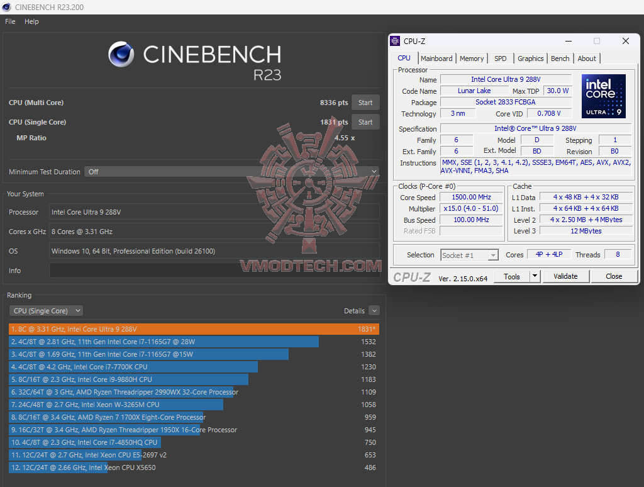644x487 pixels.
Task: Open the Socket #1 selection dropdown
Action: [x=469, y=255]
